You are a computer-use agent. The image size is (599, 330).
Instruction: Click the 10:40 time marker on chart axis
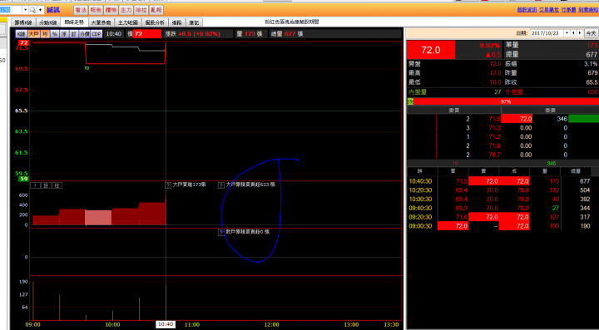(x=166, y=325)
